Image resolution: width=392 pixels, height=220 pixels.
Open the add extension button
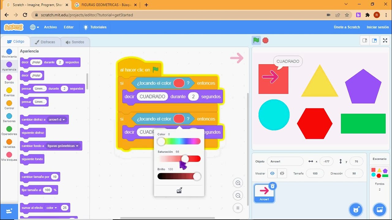click(9, 211)
